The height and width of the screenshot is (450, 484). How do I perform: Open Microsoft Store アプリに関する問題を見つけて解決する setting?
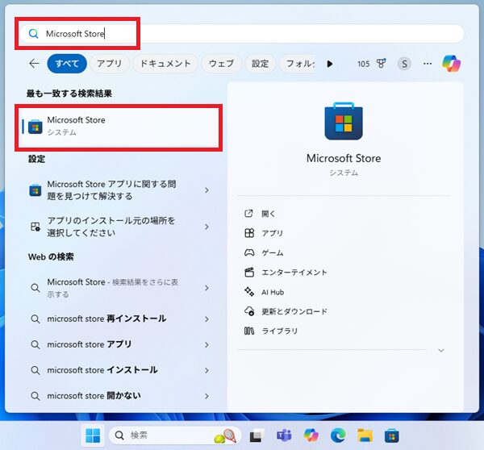119,190
